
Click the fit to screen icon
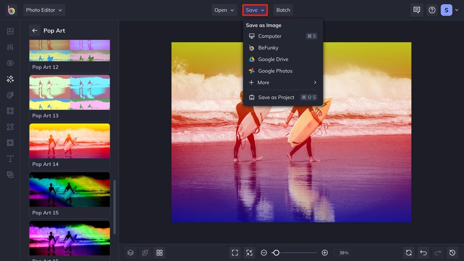pyautogui.click(x=235, y=253)
